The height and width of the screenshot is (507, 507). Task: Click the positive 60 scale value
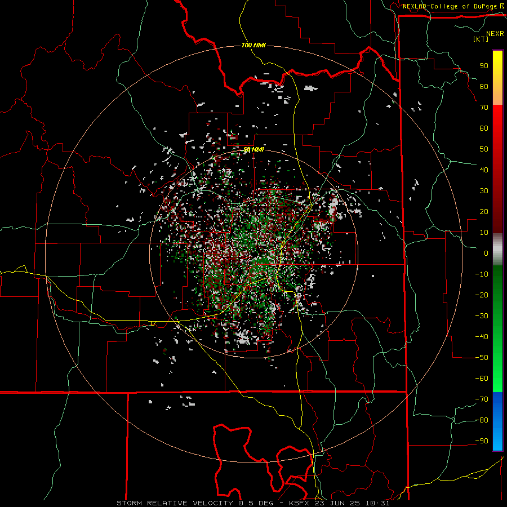click(484, 128)
